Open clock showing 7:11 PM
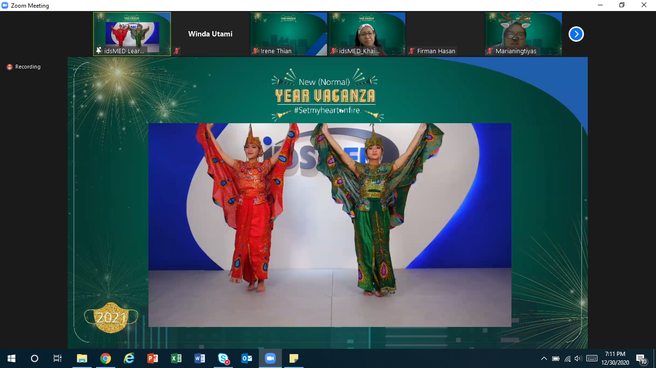The height and width of the screenshot is (368, 656). [x=615, y=358]
